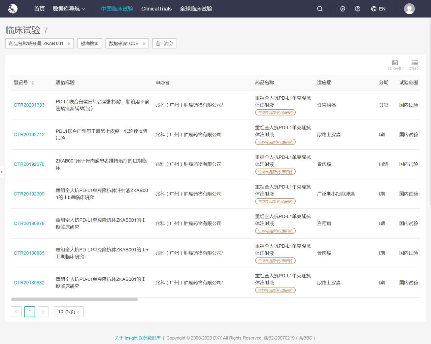Click the horizontal table scrollbar
The image size is (431, 344).
click(x=74, y=299)
